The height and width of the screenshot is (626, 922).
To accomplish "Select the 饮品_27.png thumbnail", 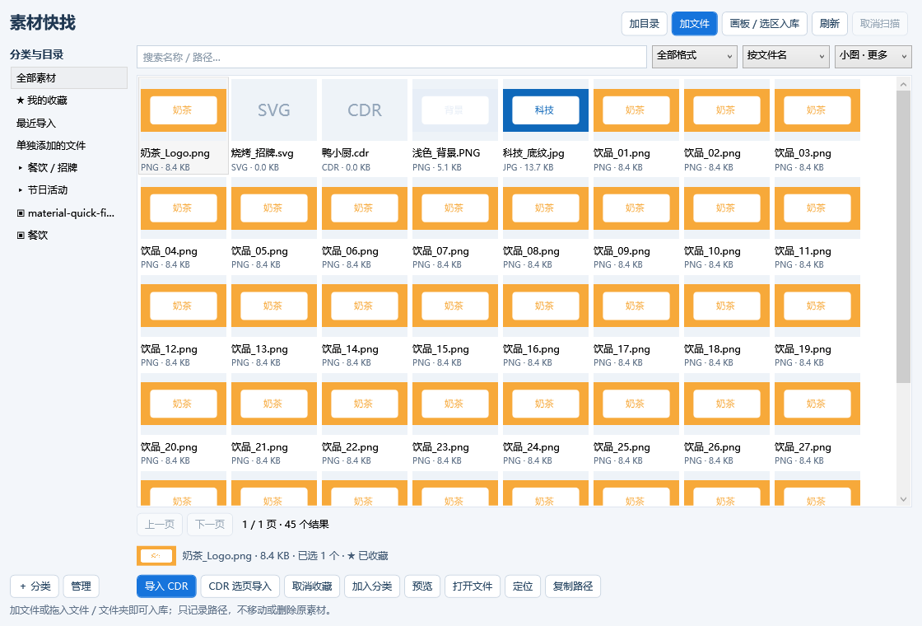I will (x=817, y=404).
